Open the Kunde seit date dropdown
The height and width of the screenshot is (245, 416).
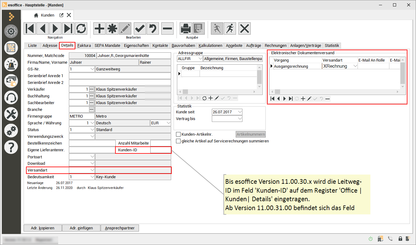point(239,112)
